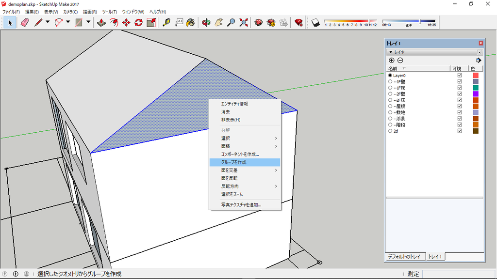Viewport: 497px width, 279px height.
Task: Select the Scale tool
Action: click(x=151, y=22)
